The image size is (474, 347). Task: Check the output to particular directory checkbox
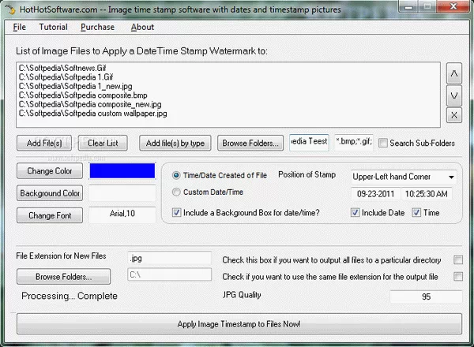[x=457, y=259]
